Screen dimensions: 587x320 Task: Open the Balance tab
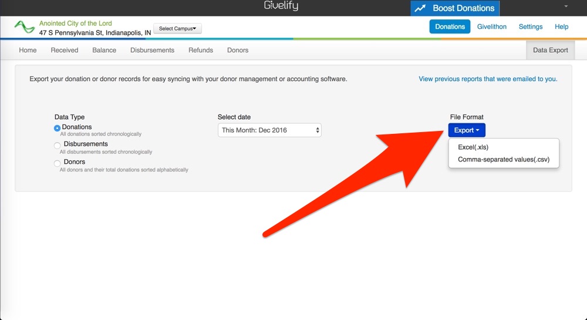(104, 50)
